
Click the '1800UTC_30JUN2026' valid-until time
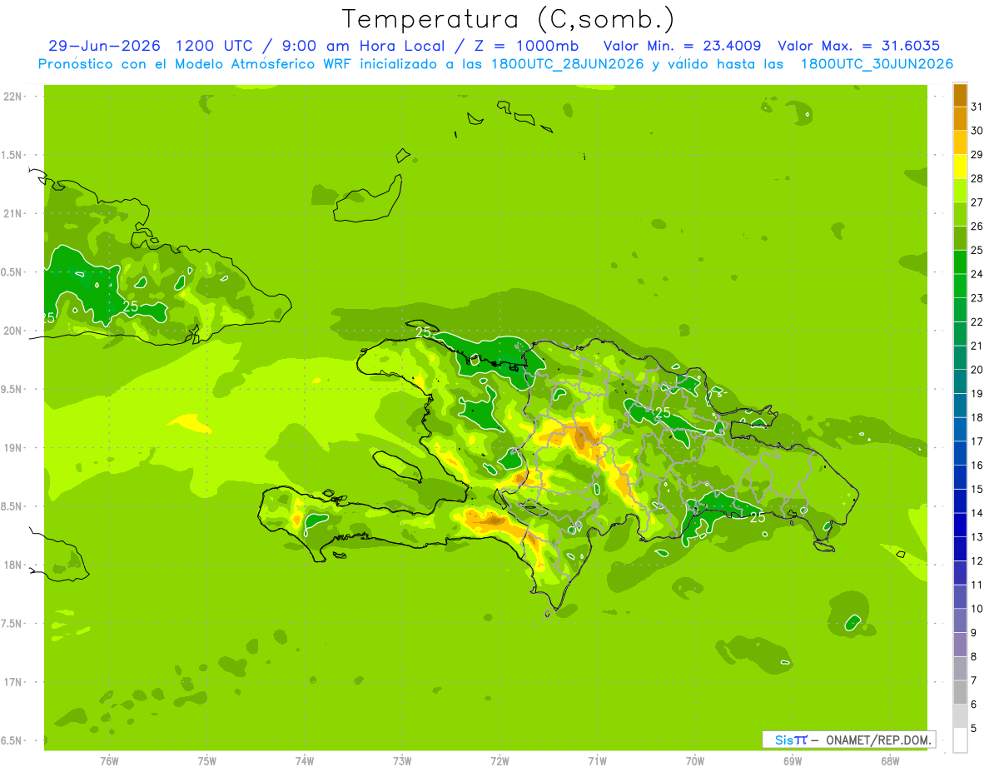[877, 64]
